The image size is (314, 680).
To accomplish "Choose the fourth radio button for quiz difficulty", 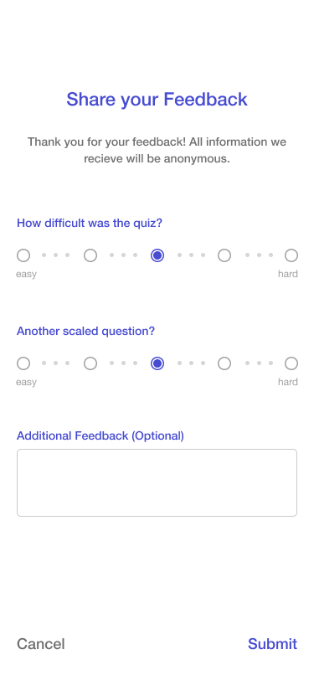I will pos(224,255).
